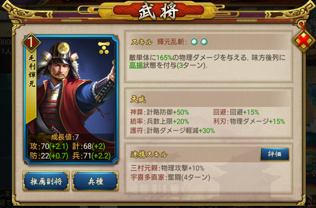Select the 宇喜多直家 linked skill entry

(x=170, y=177)
